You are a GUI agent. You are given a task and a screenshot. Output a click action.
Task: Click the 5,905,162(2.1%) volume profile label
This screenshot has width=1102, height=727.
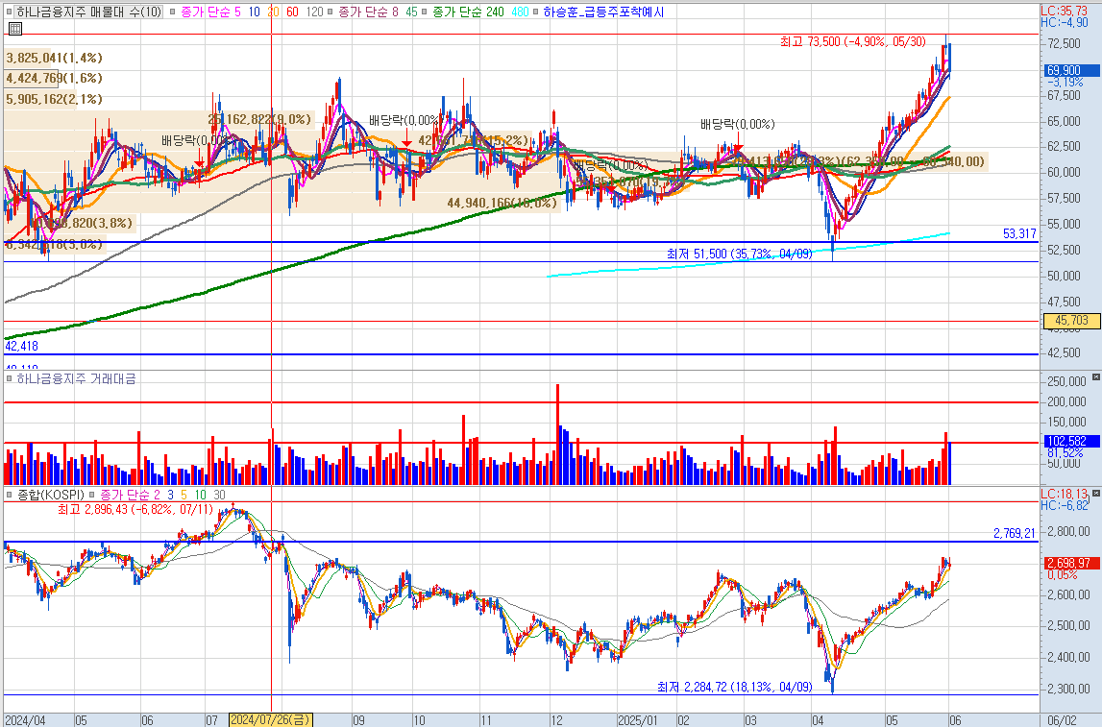(54, 99)
